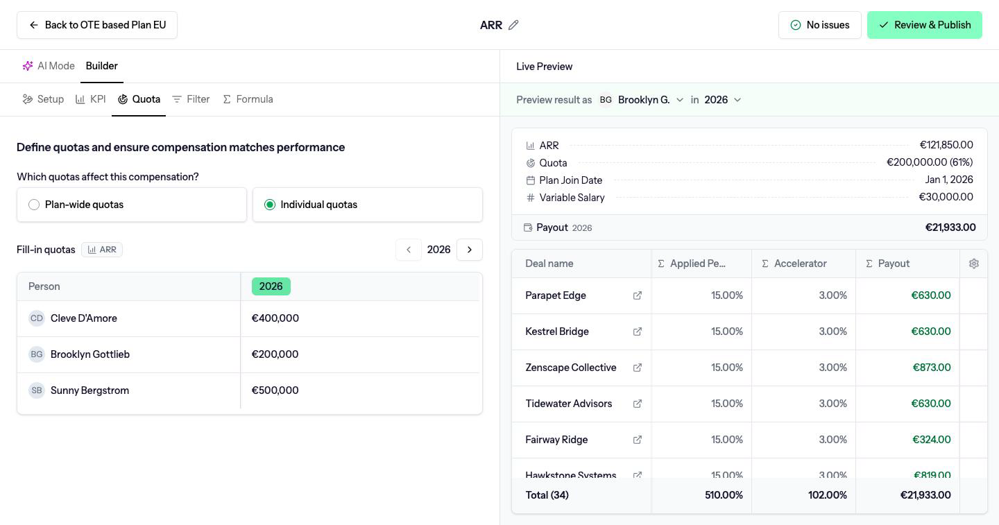
Task: Open the 2026 preview year dropdown
Action: point(723,100)
